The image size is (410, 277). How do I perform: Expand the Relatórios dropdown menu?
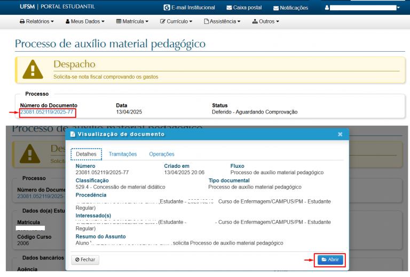click(x=37, y=22)
